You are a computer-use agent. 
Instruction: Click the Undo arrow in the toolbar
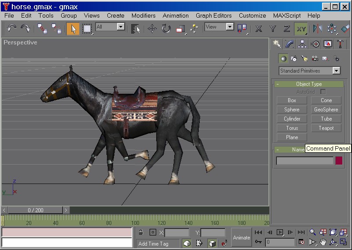[x=12, y=29]
